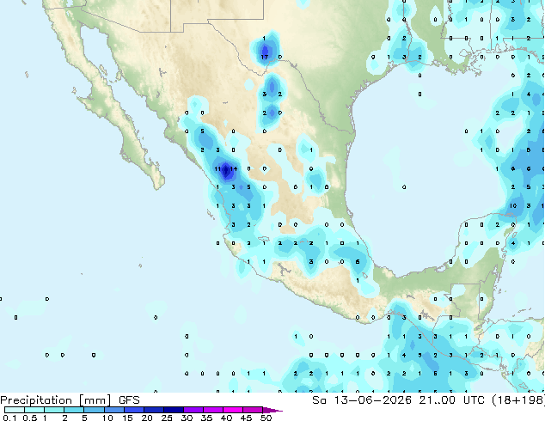Click the legend label "25"

coord(167,418)
